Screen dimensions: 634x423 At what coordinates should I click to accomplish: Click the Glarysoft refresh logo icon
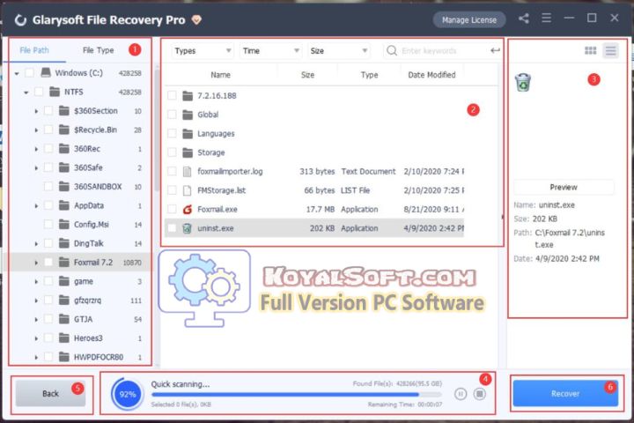[20, 20]
